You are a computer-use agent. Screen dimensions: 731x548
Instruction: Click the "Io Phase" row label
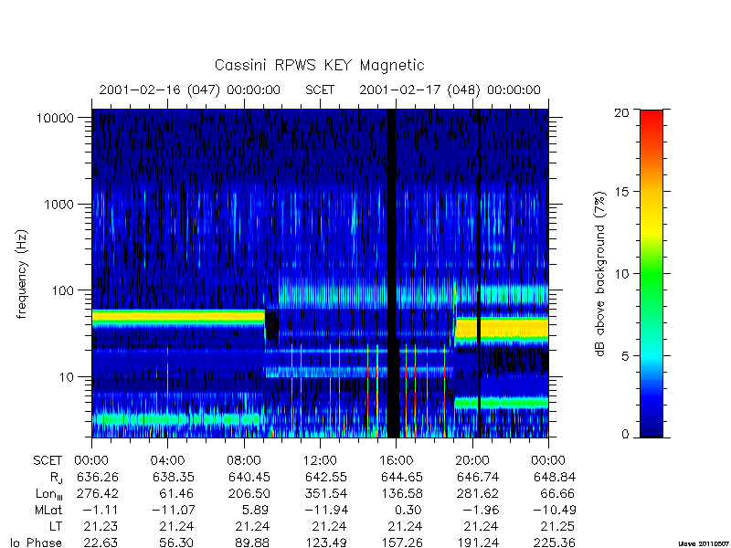click(37, 543)
